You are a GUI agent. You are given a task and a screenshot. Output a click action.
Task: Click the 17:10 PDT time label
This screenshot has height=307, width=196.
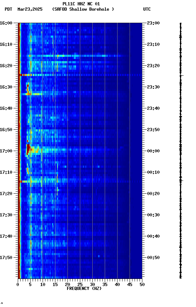click(6, 172)
